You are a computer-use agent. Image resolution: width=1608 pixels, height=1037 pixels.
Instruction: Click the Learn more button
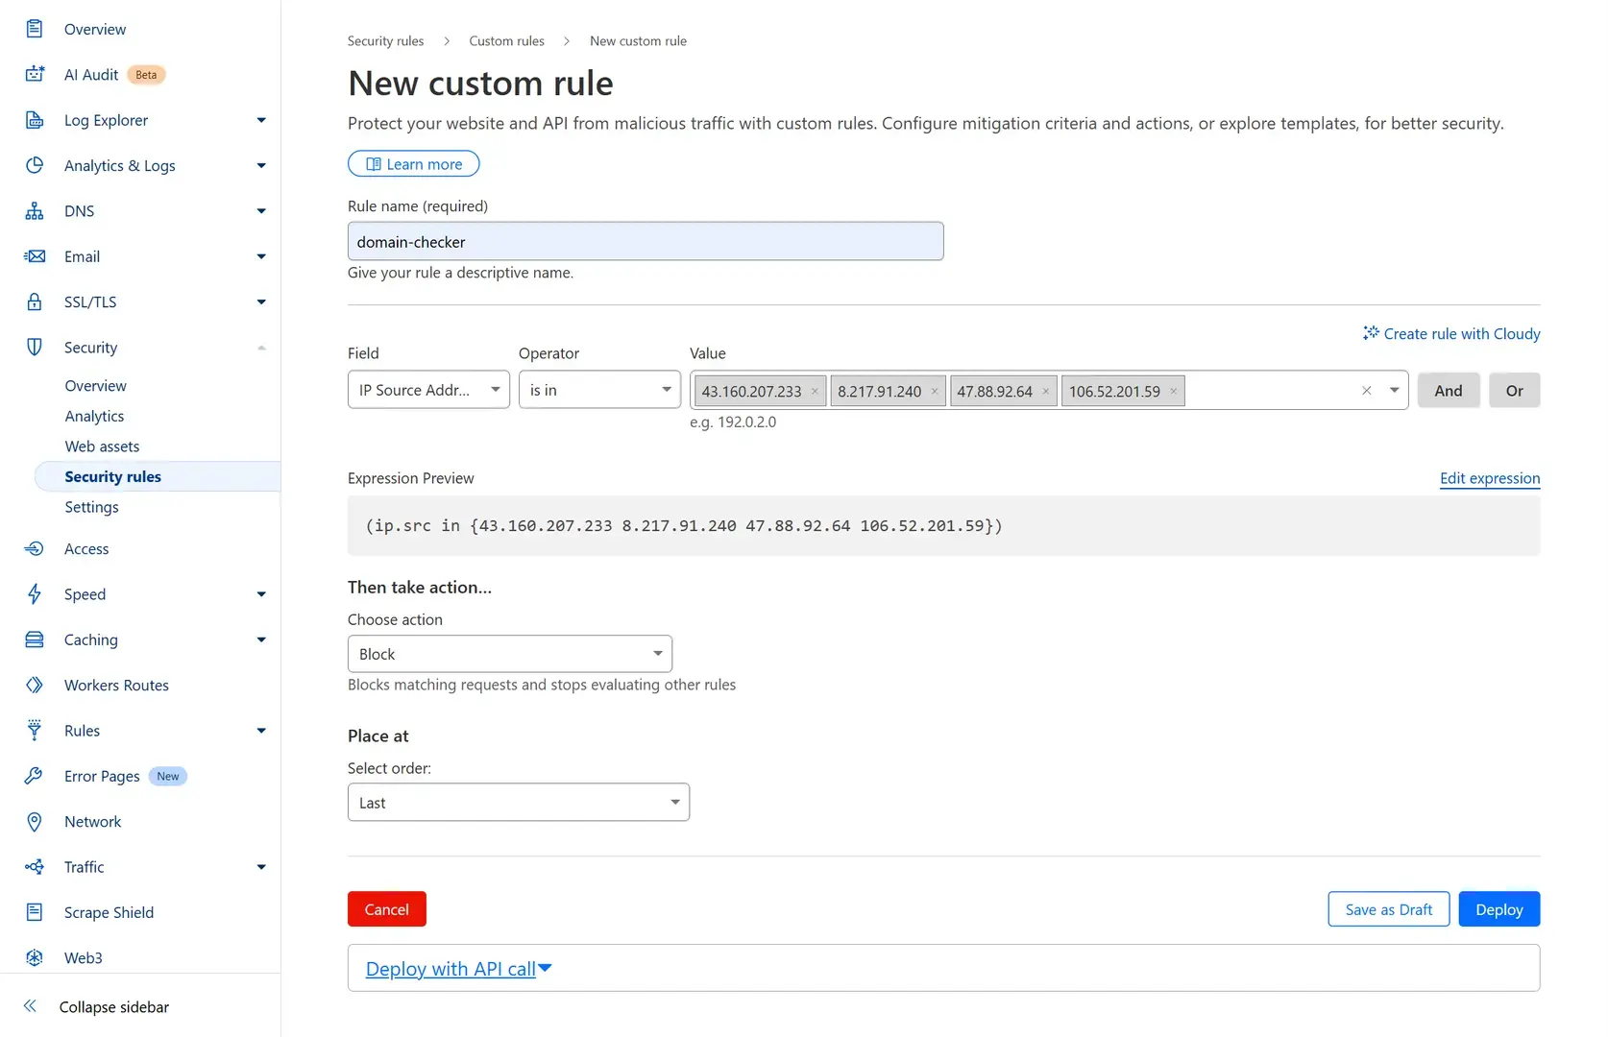[414, 164]
